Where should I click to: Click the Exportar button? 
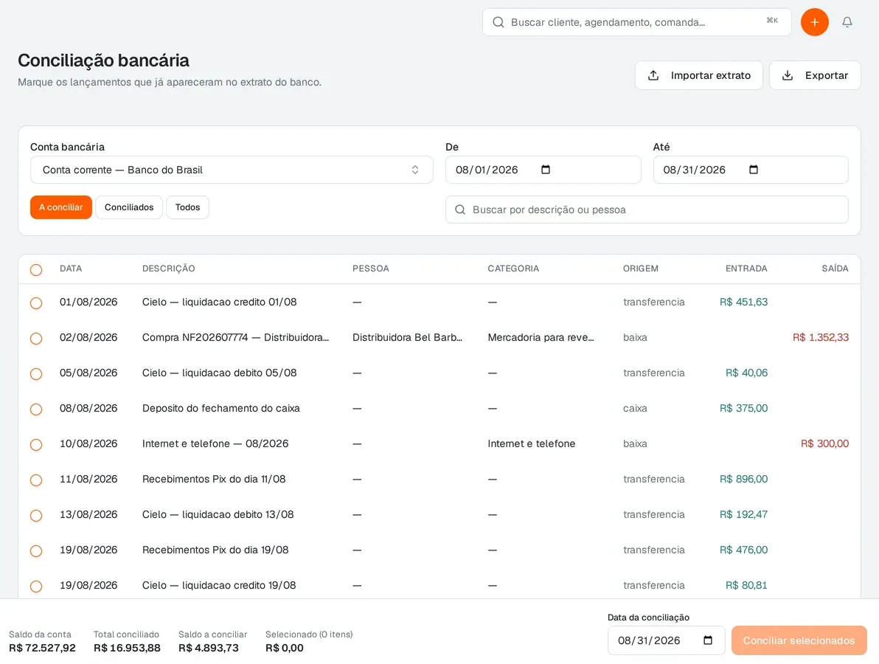[815, 75]
